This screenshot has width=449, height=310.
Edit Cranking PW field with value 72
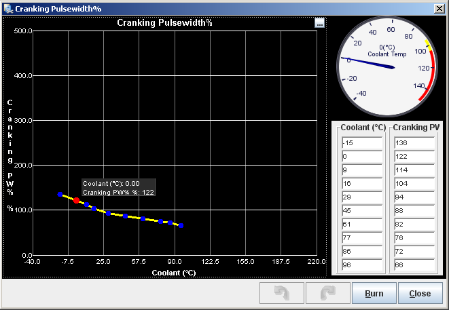(414, 252)
